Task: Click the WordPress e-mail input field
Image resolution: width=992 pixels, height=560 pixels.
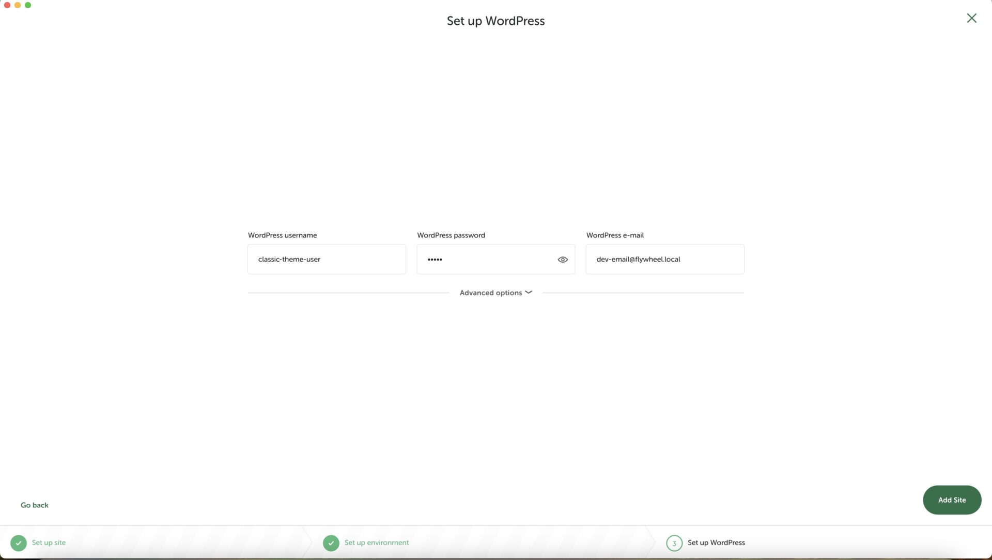Action: point(664,259)
